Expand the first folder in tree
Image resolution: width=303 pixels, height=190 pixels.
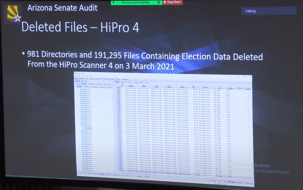pyautogui.click(x=81, y=89)
